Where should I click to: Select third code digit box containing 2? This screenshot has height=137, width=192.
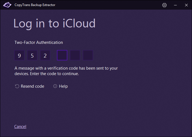point(45,55)
